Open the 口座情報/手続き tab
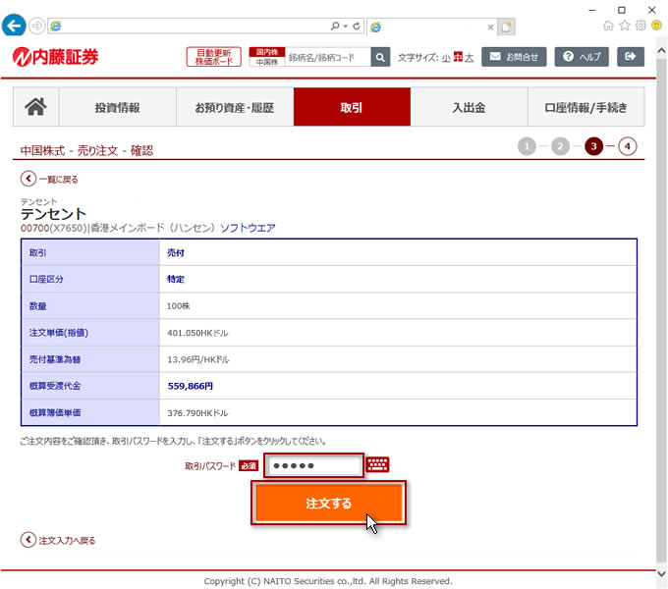This screenshot has width=668, height=589. (586, 107)
